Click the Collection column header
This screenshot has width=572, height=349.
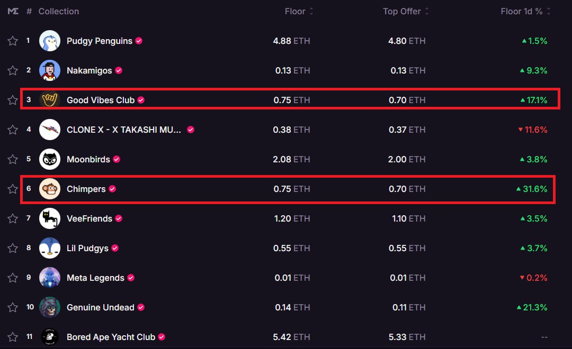point(58,11)
